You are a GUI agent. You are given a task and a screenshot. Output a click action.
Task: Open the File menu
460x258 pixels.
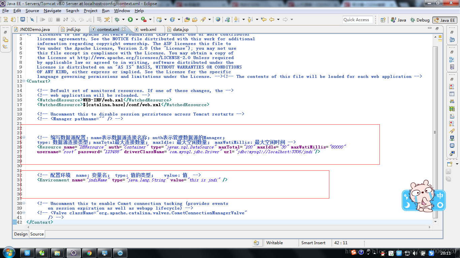(x=5, y=10)
